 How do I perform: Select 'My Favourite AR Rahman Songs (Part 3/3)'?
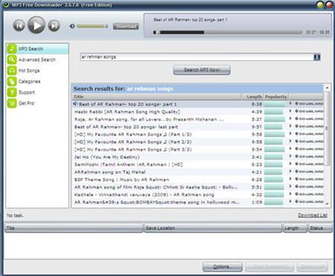(x=198, y=149)
